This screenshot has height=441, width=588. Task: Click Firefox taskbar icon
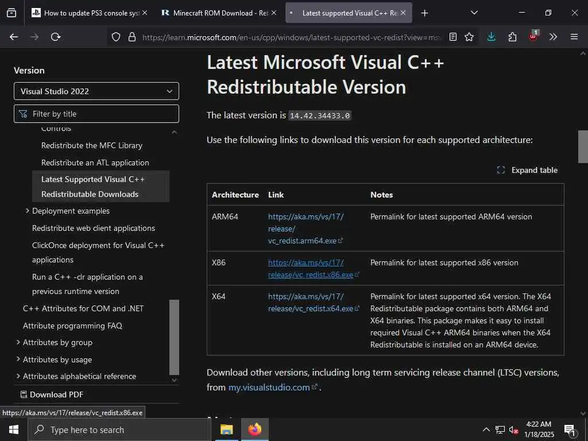tap(254, 430)
